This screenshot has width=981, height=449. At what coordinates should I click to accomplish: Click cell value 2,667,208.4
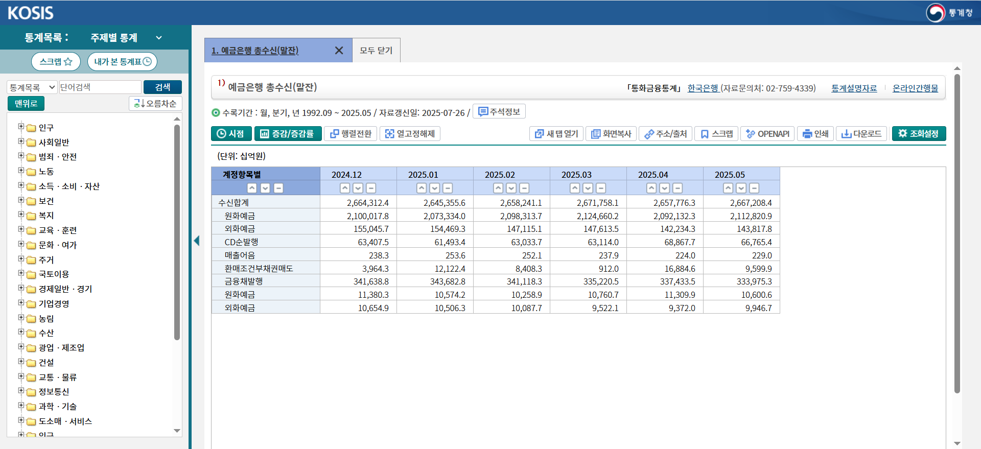tap(751, 203)
